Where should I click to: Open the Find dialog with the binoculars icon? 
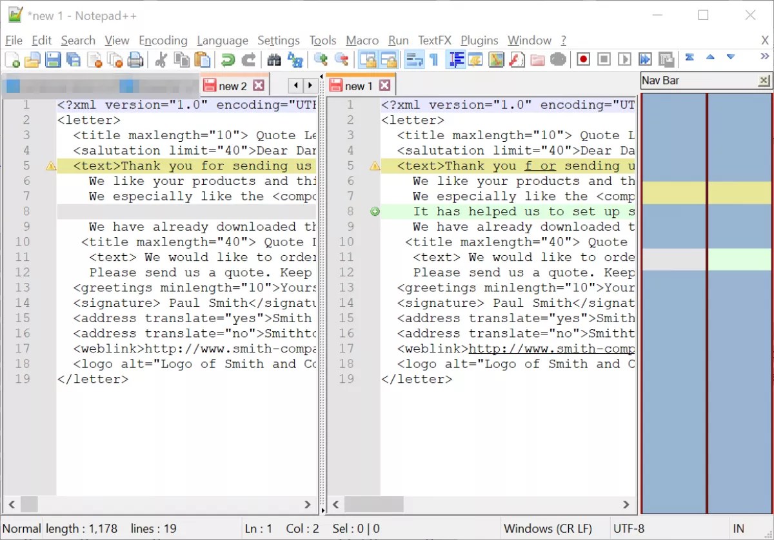point(273,59)
